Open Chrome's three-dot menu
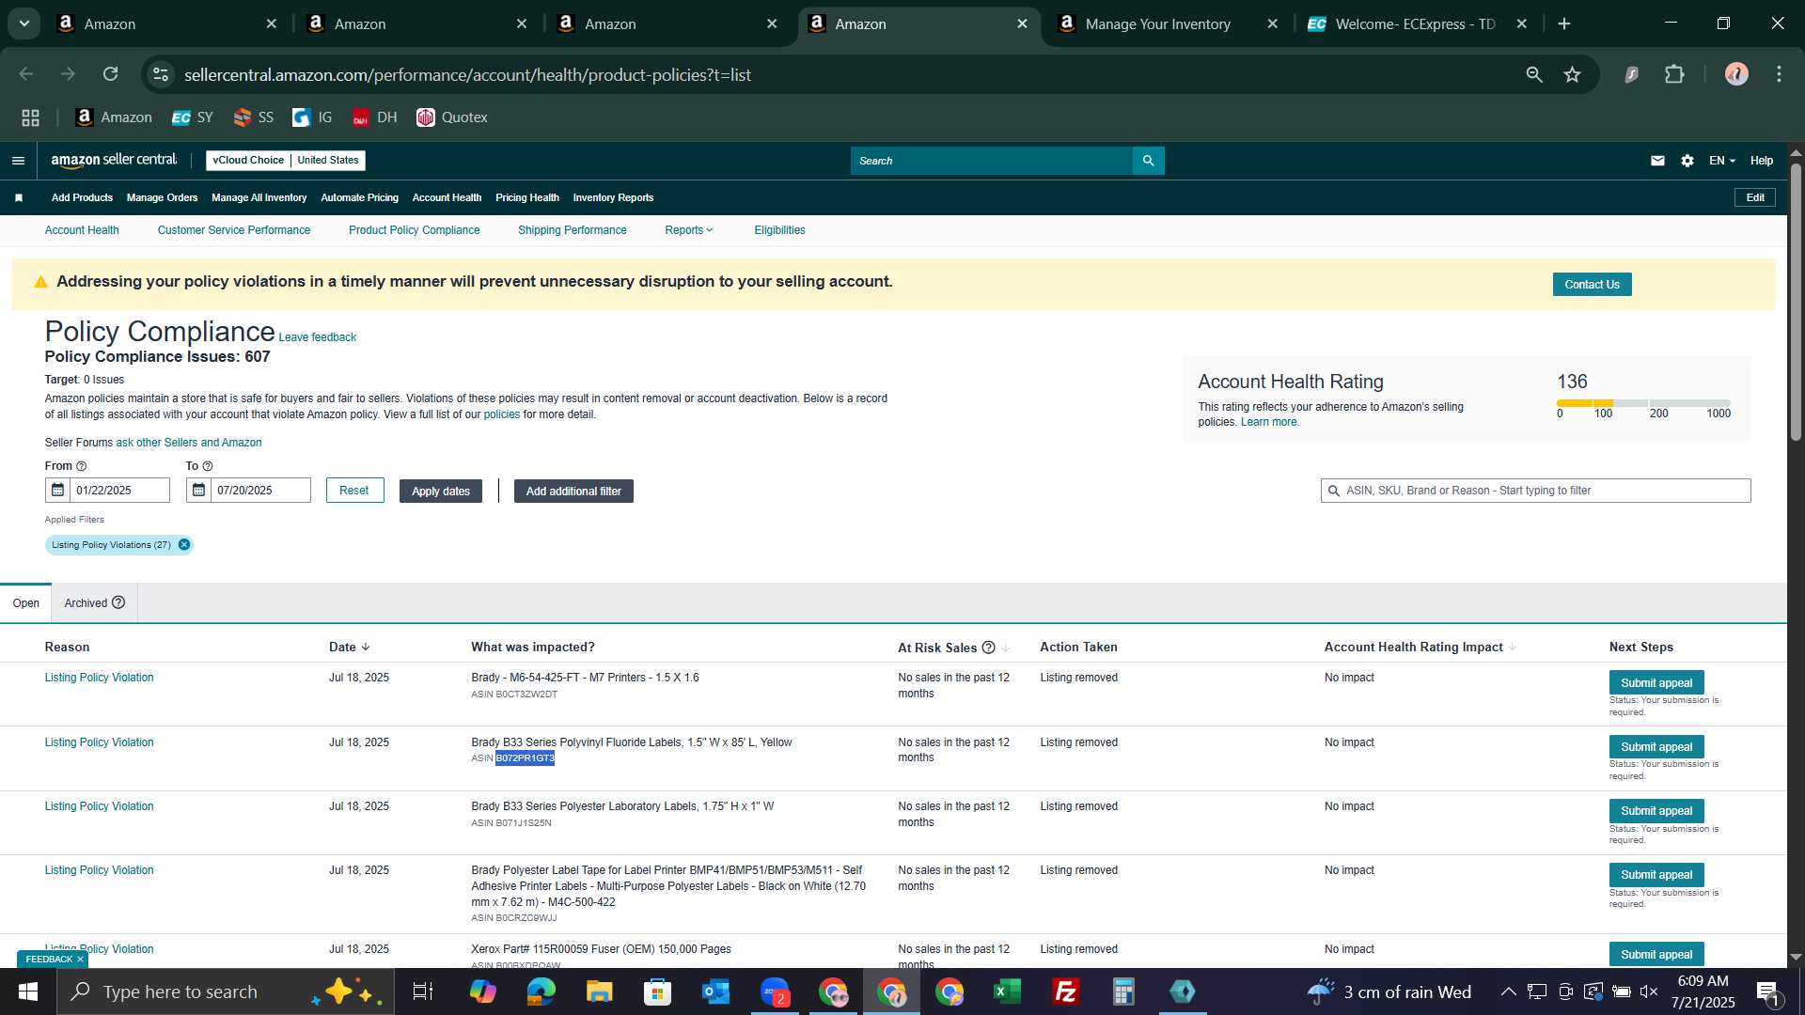1805x1015 pixels. [x=1779, y=74]
